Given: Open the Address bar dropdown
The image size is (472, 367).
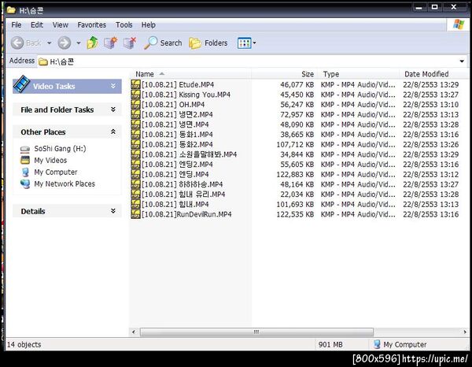Looking at the screenshot, I should [462, 61].
